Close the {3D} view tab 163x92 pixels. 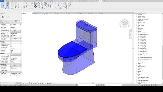click(32, 13)
